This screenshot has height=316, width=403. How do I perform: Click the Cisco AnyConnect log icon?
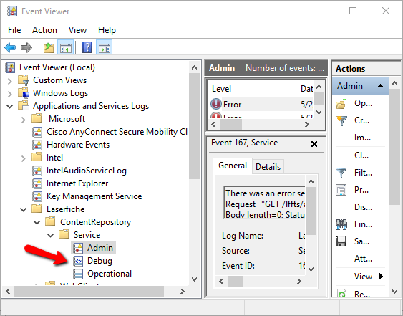pyautogui.click(x=37, y=132)
